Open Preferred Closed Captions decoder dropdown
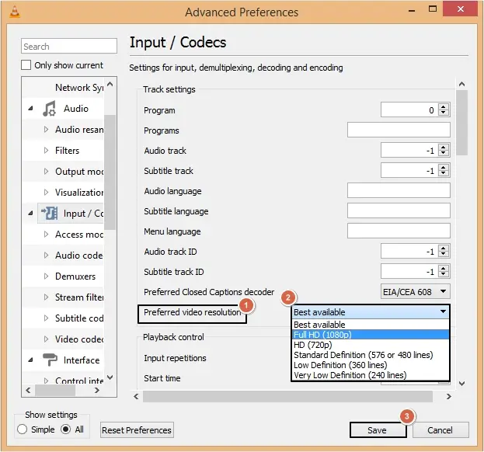Image resolution: width=484 pixels, height=452 pixels. point(415,291)
